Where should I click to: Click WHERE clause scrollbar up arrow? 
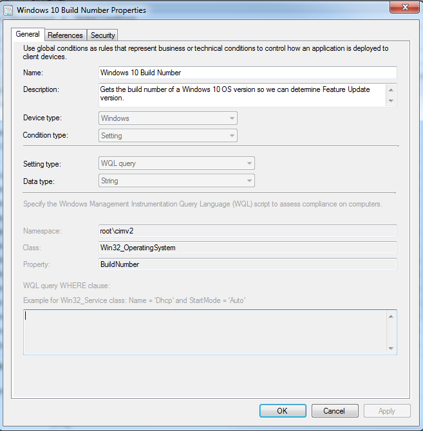[391, 316]
